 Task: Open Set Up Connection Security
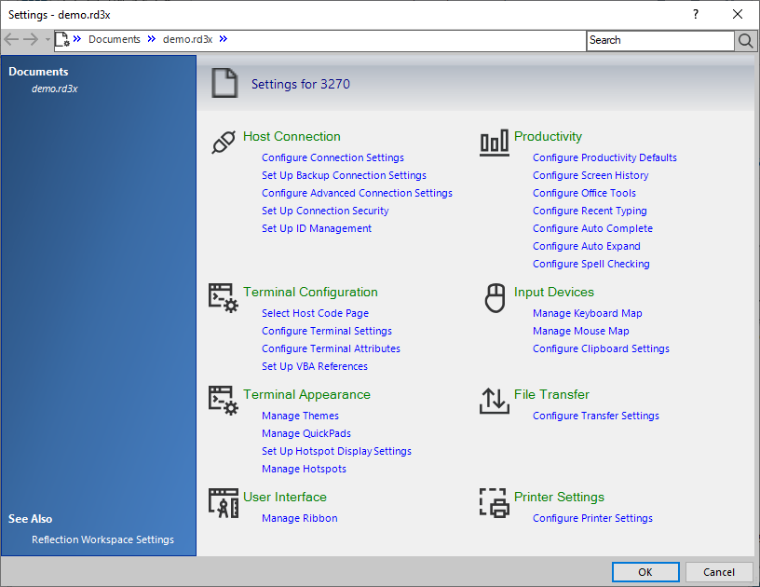click(325, 211)
